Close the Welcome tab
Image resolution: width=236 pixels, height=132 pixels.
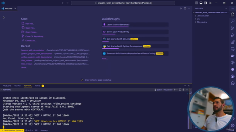[15, 8]
